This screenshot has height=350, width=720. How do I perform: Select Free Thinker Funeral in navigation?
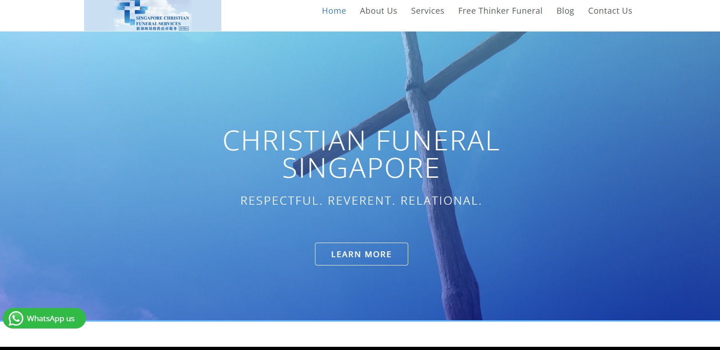pos(500,11)
